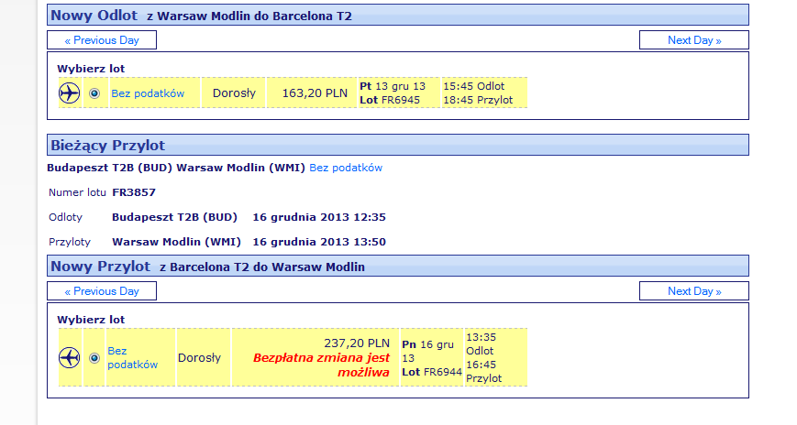
Task: Open Bez podatków link beside Warsaw Modlin (WMI)
Action: point(346,168)
